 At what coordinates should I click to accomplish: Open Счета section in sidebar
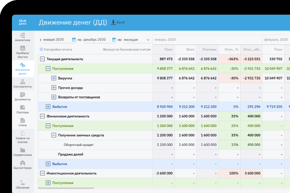pos(23,122)
